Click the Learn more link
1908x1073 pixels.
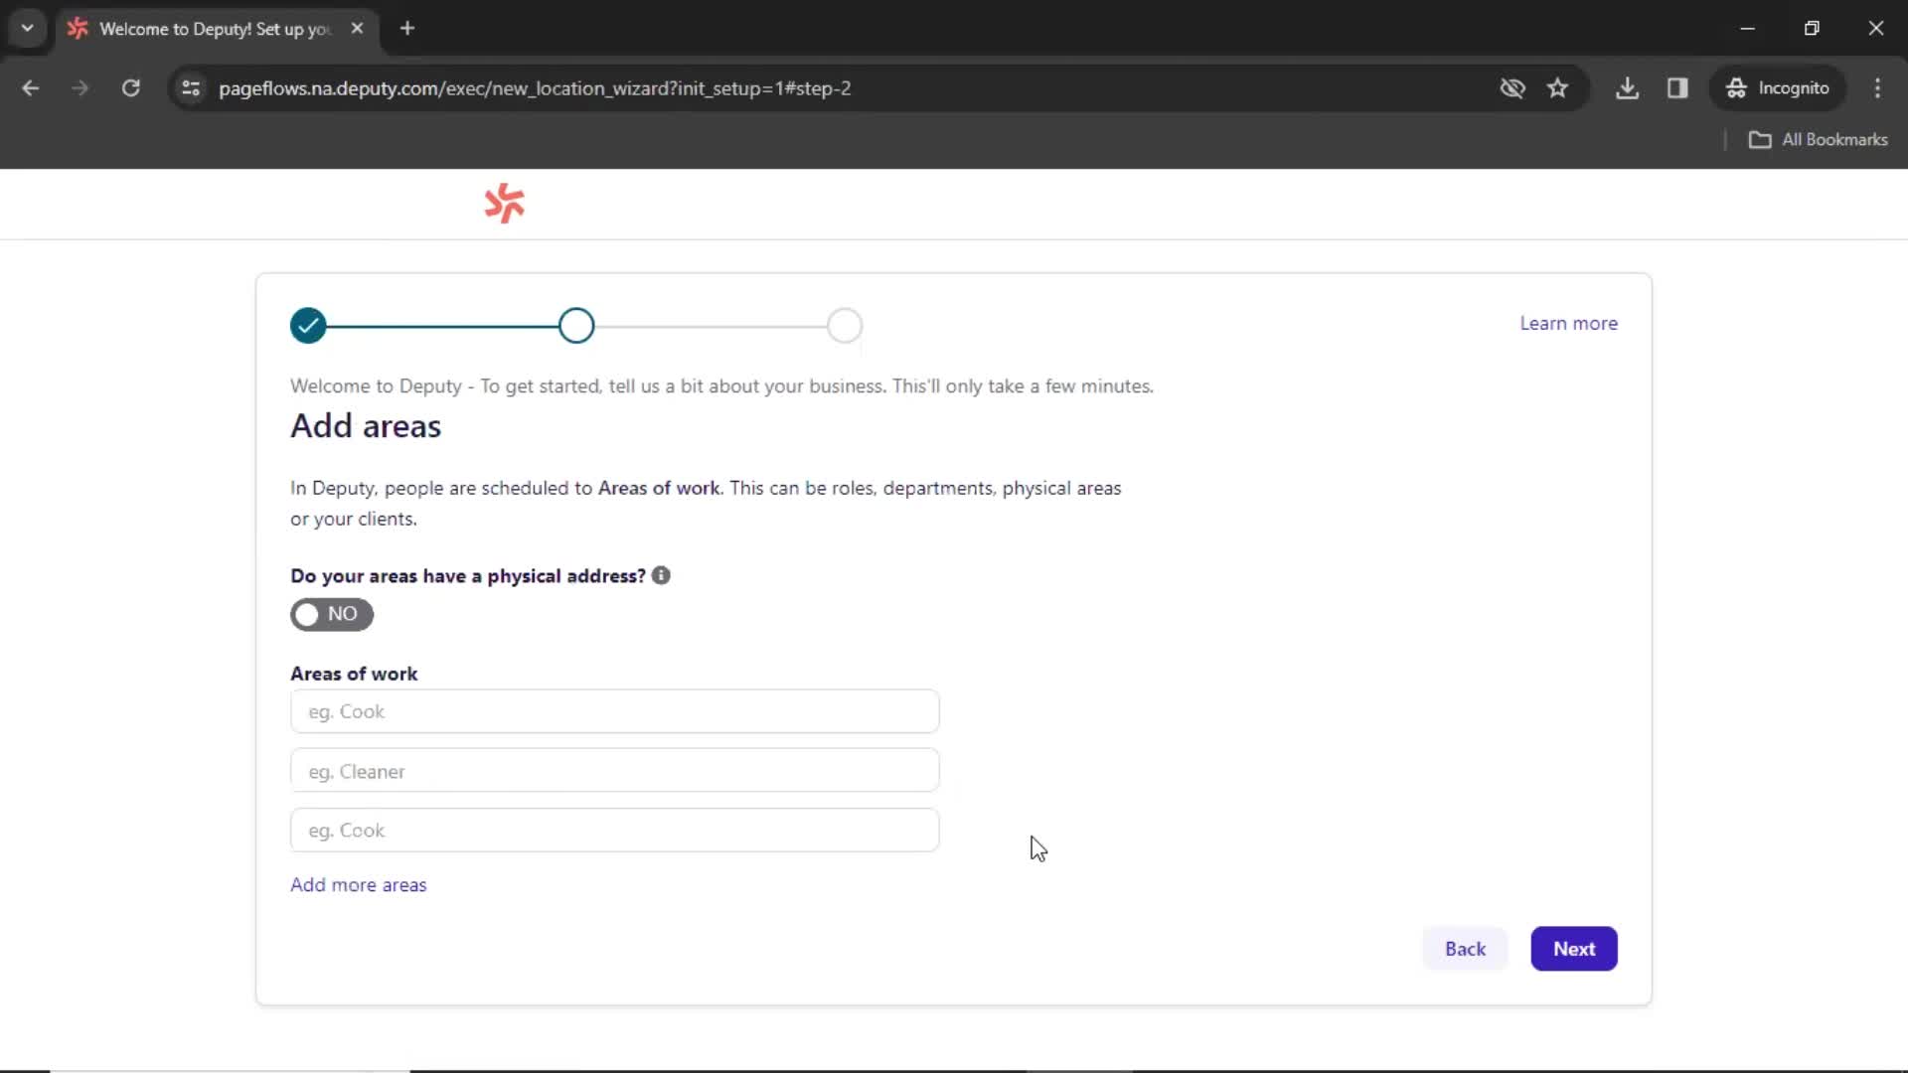[x=1570, y=322]
